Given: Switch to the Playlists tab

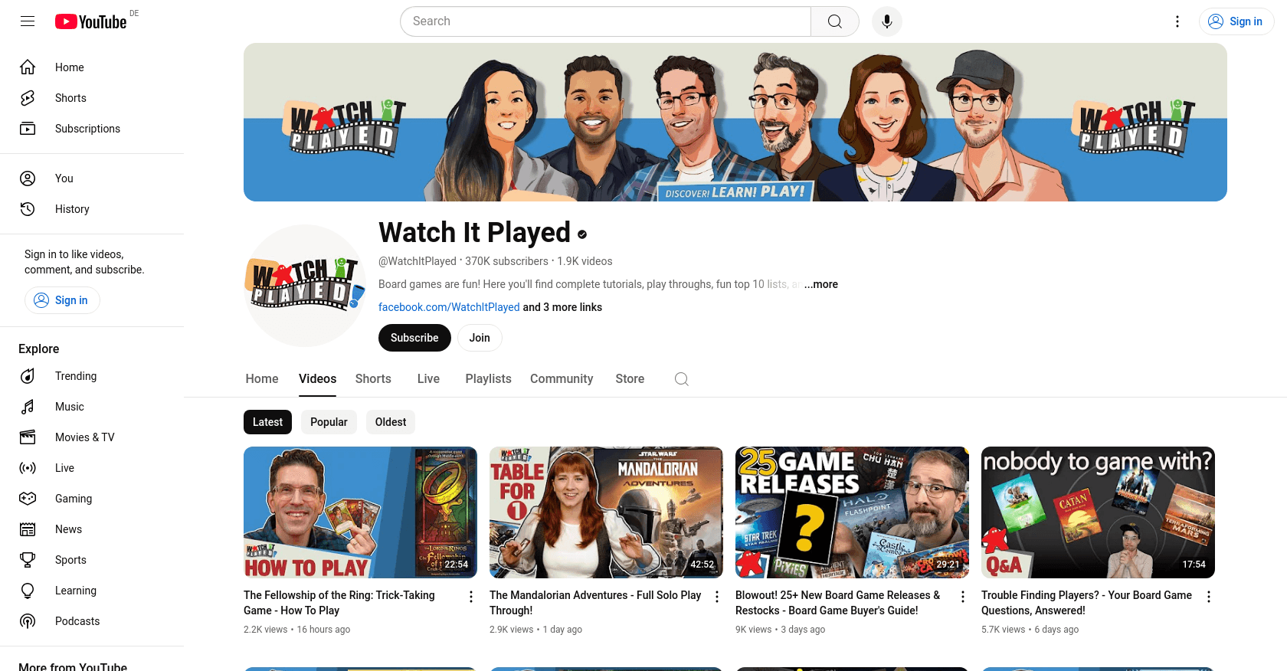Looking at the screenshot, I should (488, 379).
